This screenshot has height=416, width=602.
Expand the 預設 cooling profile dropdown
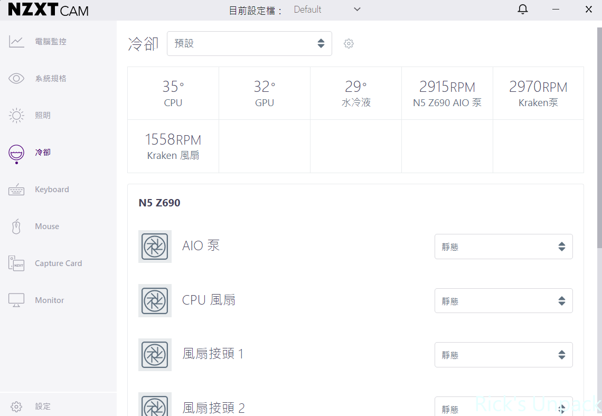(x=249, y=44)
